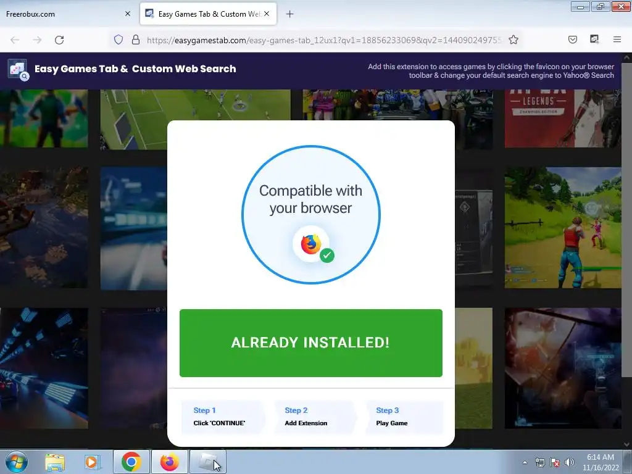Viewport: 632px width, 474px height.
Task: Open the Easy Games Tab extension toolbar icon
Action: 594,39
